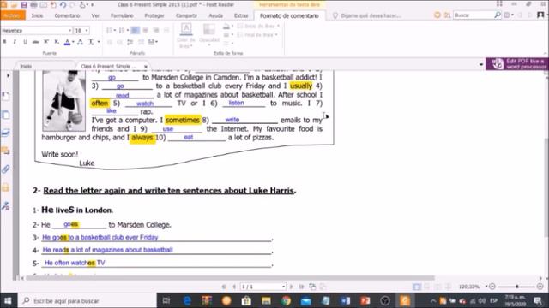Viewport: 549px width, 308px height.
Task: Open the zoom percentage 120,33% dropdown
Action: 486,287
